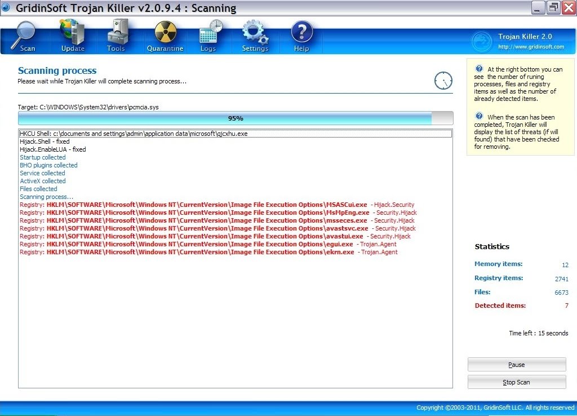Click the Detected items count
This screenshot has width=577, height=416.
click(x=566, y=306)
